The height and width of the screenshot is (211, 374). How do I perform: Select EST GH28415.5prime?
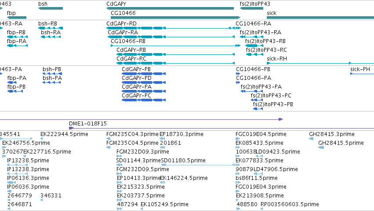click(321, 147)
